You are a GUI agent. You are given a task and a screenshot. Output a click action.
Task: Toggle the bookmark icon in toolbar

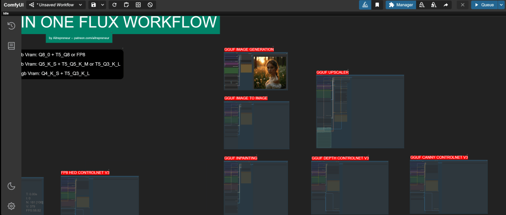click(x=377, y=5)
